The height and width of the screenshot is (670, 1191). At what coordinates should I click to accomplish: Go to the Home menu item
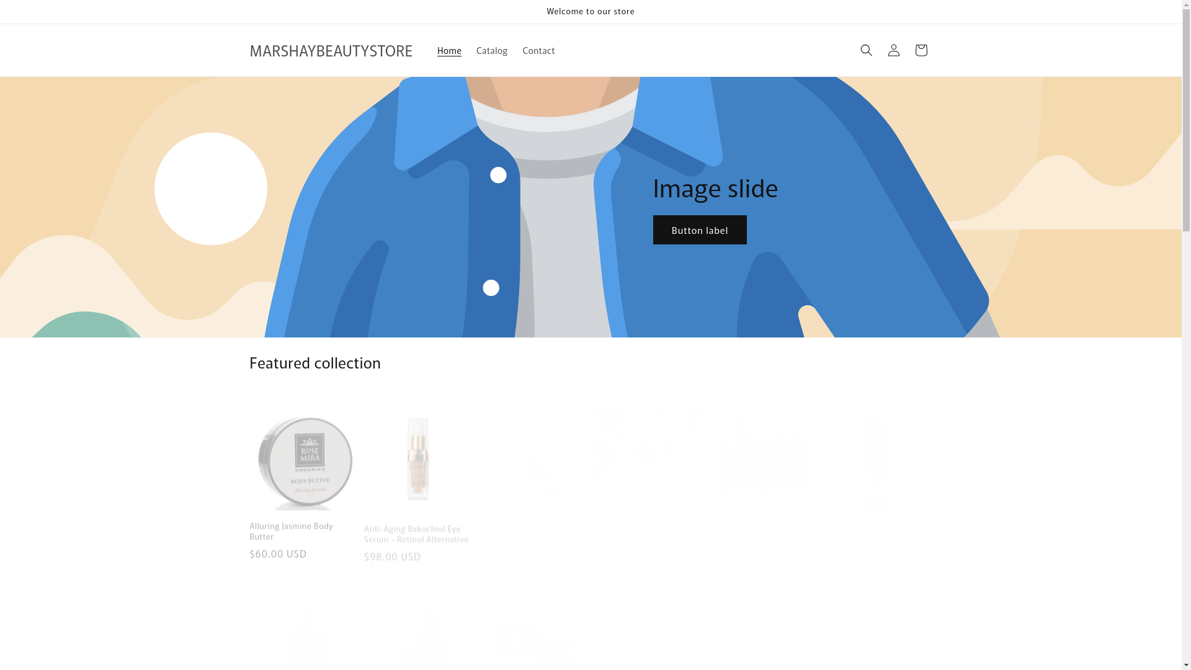coord(449,50)
